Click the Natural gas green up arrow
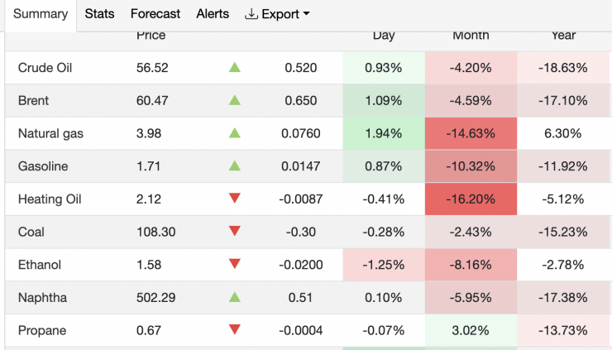612x350 pixels. click(234, 132)
